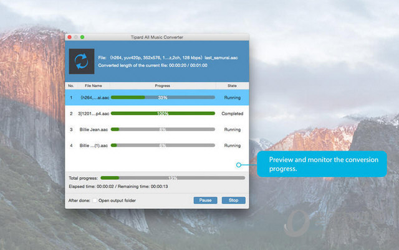Screen dimensions: 399x250
Task: Click the After done label
Action: coord(79,200)
